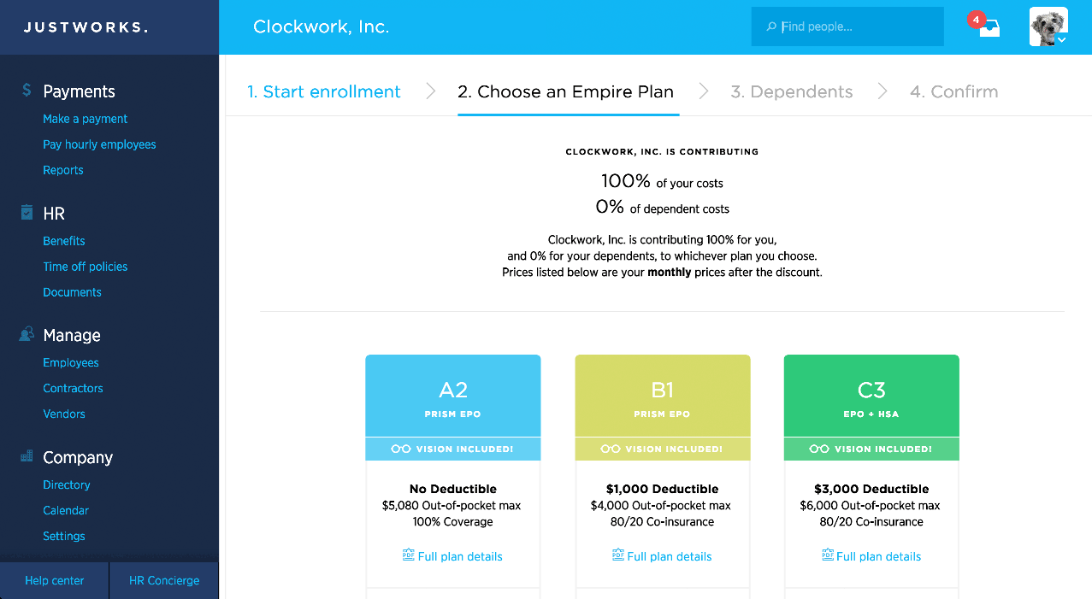Click the Company building icon

[27, 457]
